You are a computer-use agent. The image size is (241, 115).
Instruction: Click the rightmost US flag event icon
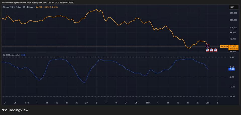215,50
